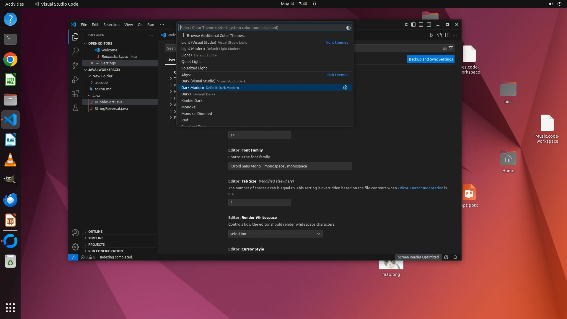Open the Editor: Detect Indentation link

point(420,188)
